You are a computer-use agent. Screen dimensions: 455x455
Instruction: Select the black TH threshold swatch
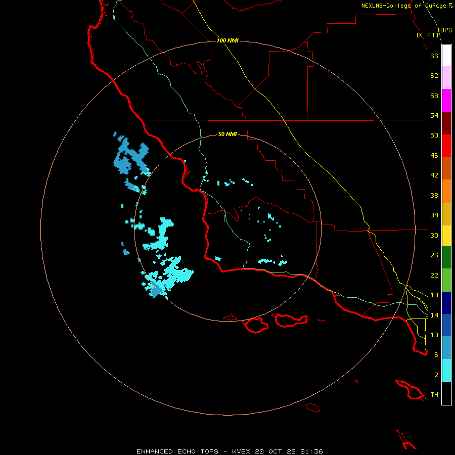[446, 393]
